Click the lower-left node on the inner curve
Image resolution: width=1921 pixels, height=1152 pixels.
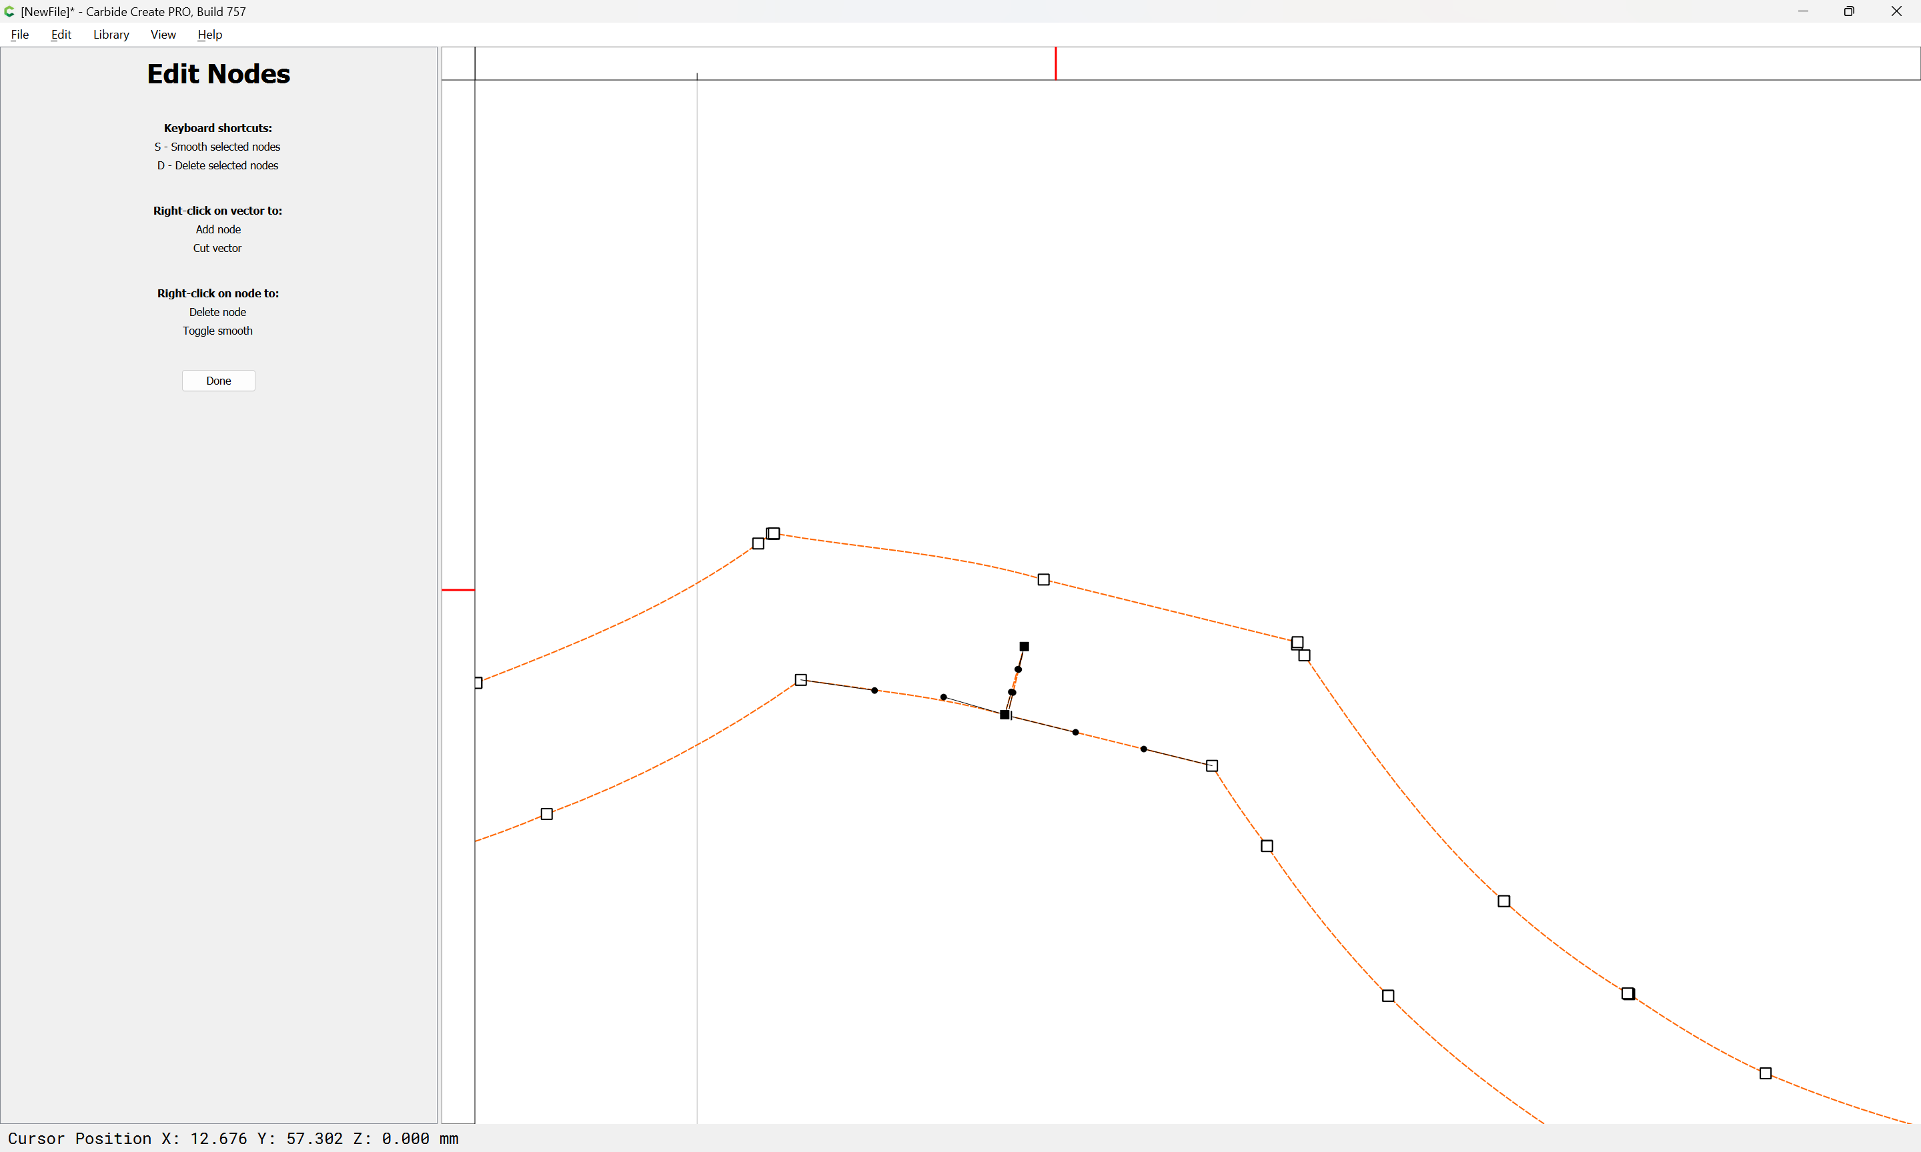point(547,814)
